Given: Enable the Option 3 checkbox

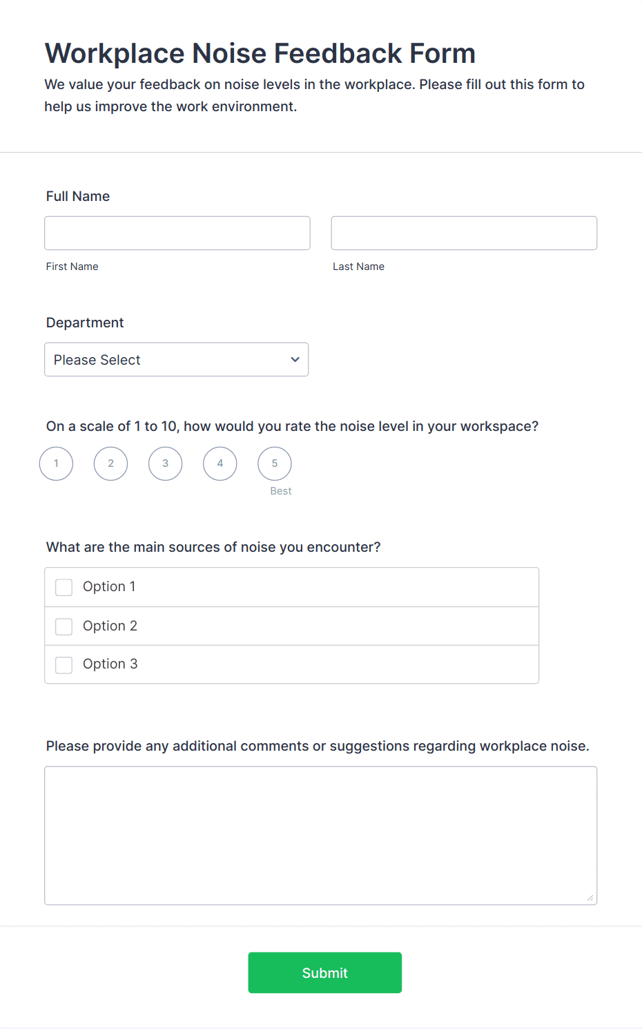Looking at the screenshot, I should pyautogui.click(x=64, y=665).
